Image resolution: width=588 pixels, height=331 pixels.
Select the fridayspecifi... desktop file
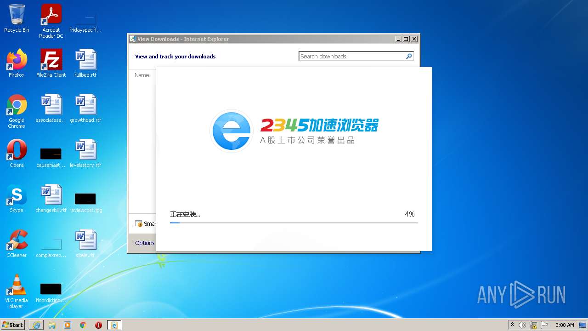pos(85,21)
